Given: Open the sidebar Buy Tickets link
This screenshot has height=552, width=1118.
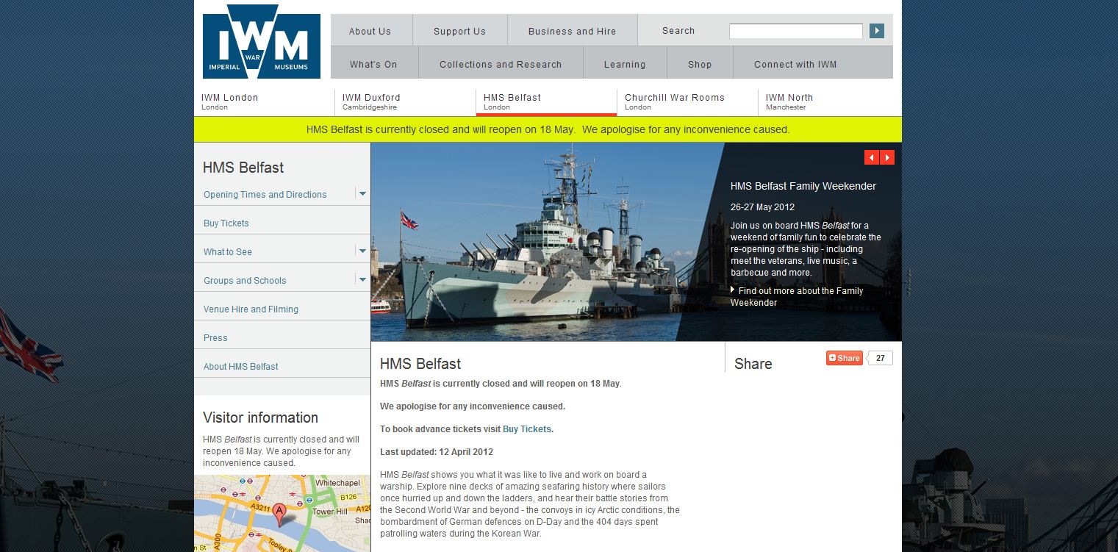Looking at the screenshot, I should [x=226, y=223].
